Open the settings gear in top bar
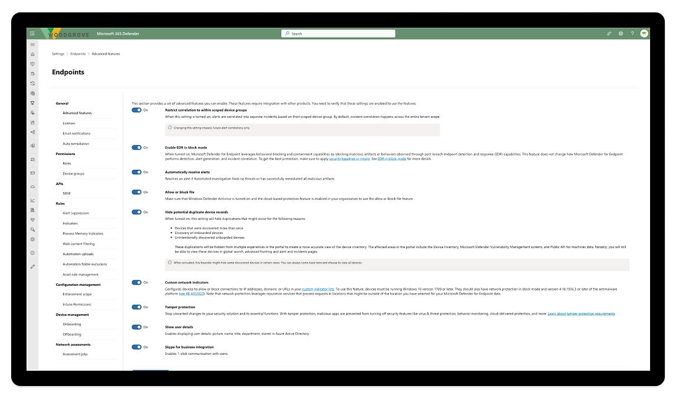 coord(621,34)
